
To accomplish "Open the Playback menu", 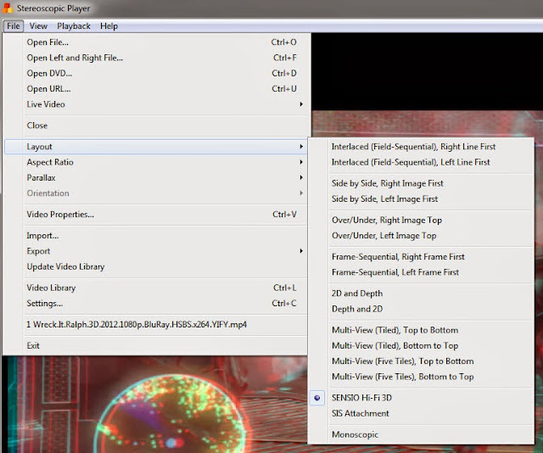I will (74, 26).
